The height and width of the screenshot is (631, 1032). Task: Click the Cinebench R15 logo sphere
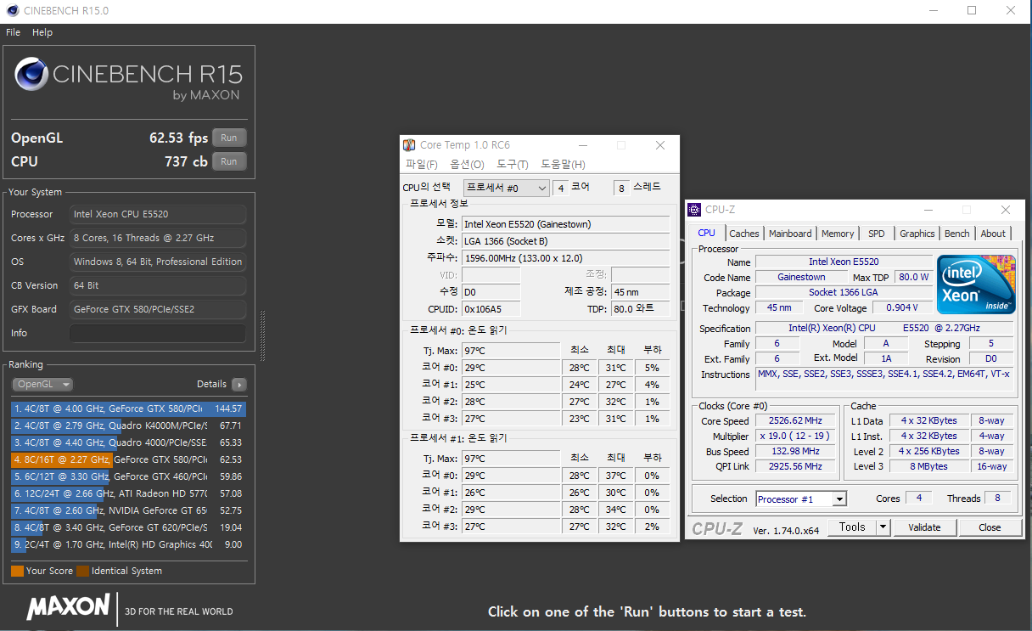point(31,74)
